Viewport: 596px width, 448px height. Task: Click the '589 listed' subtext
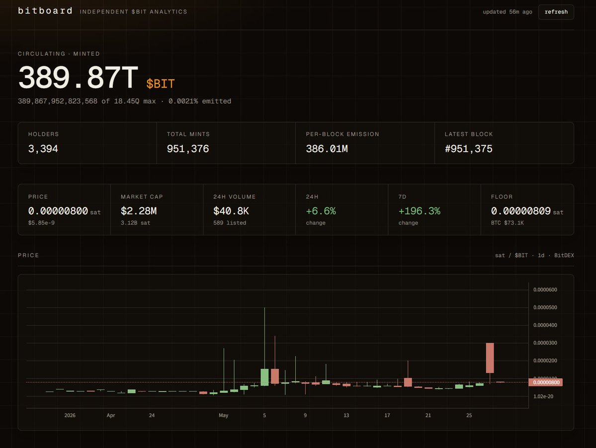tap(230, 223)
